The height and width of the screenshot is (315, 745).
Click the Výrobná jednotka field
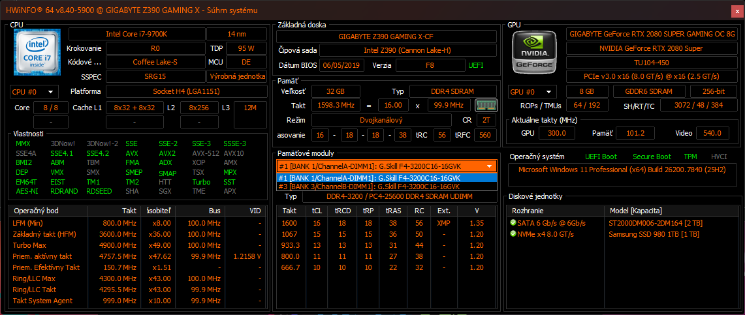236,76
